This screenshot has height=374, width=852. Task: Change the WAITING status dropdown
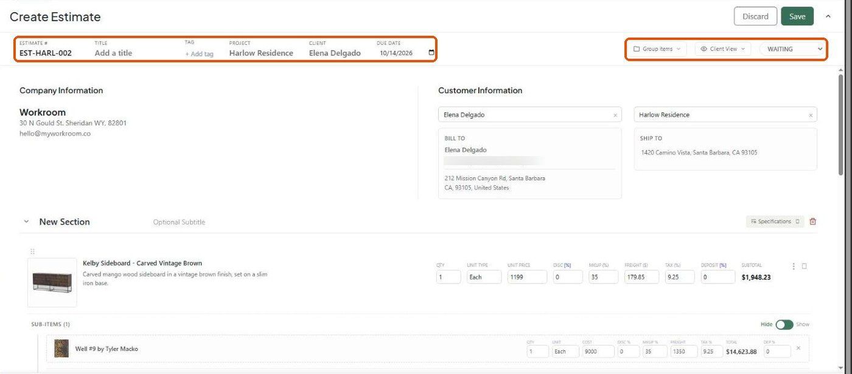(793, 49)
